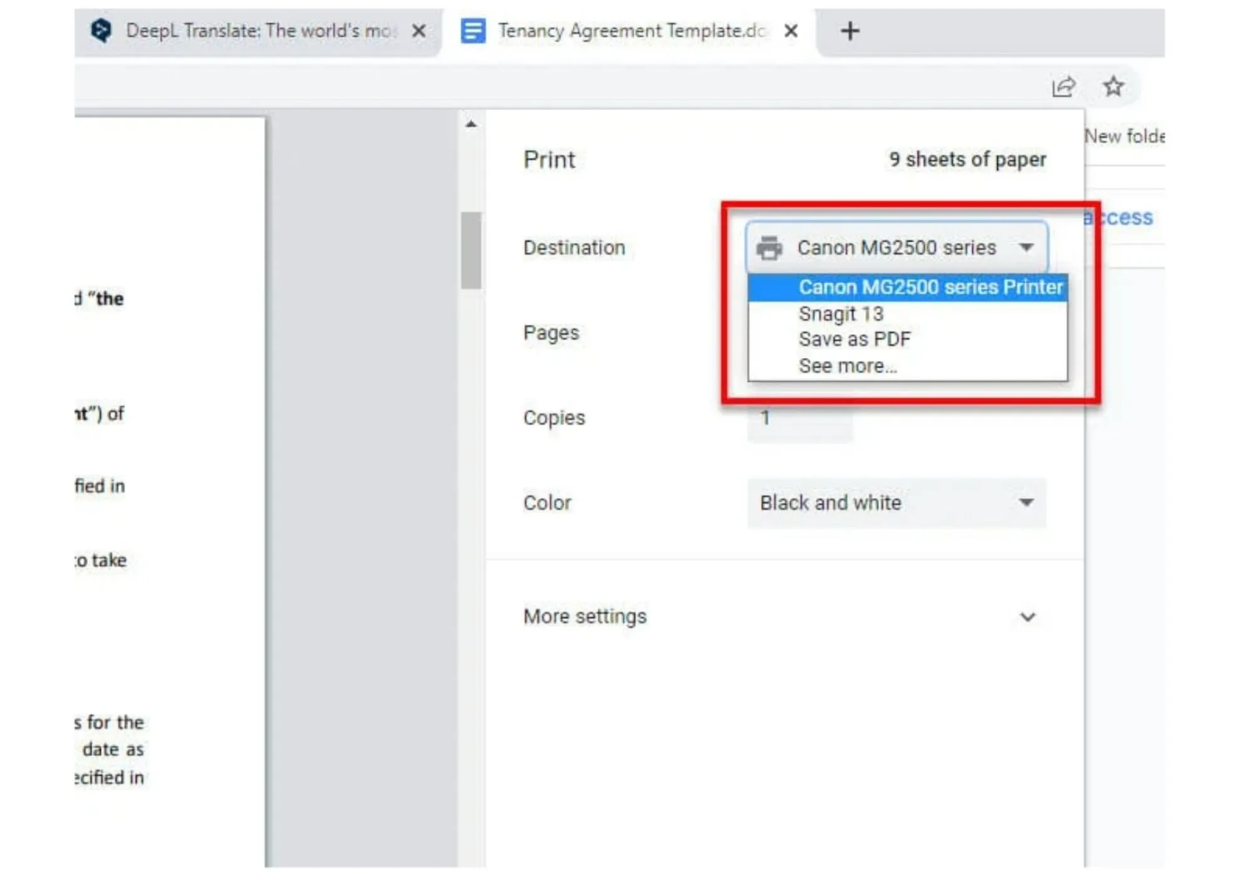The height and width of the screenshot is (885, 1252).
Task: Select Snagit 13 as destination
Action: click(907, 314)
